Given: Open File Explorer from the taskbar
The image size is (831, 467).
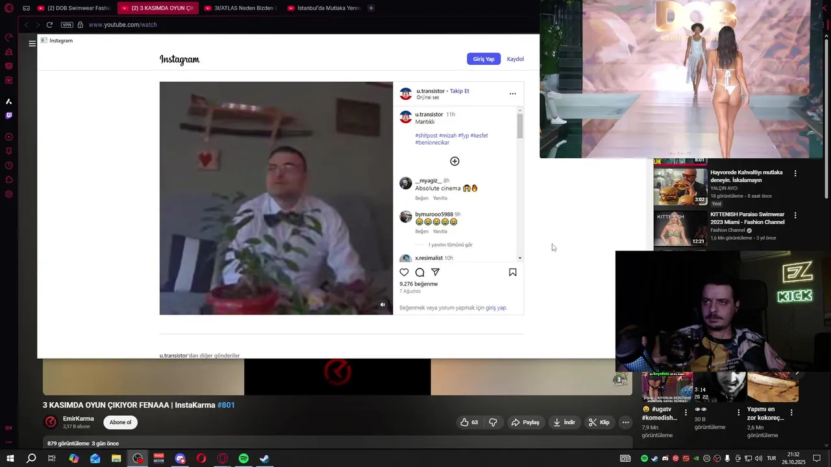Looking at the screenshot, I should [116, 459].
